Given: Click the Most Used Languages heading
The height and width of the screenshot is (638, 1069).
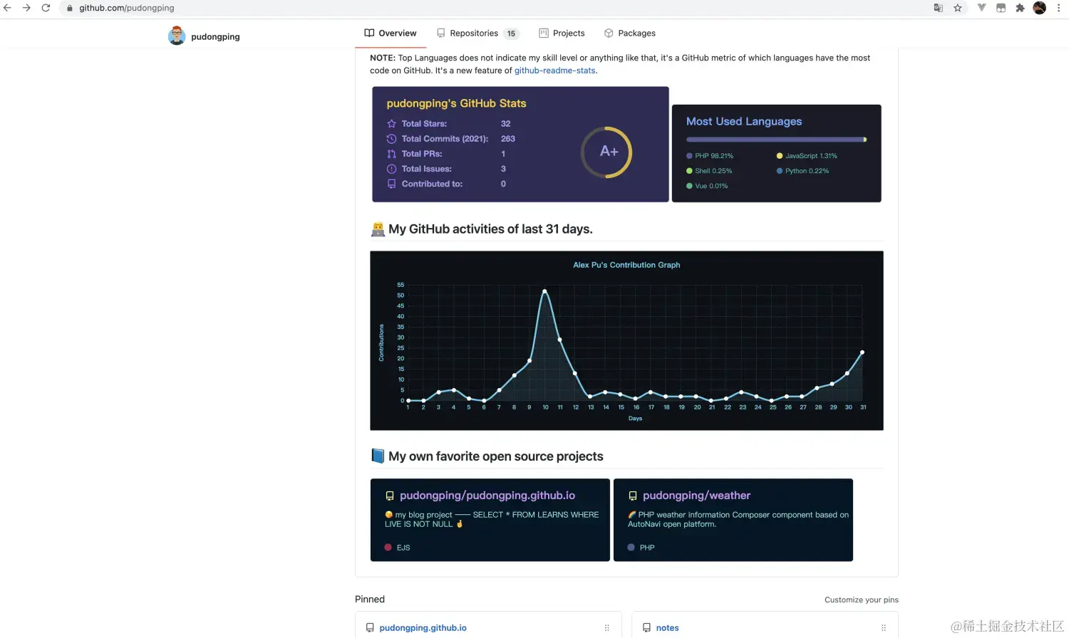Looking at the screenshot, I should pyautogui.click(x=744, y=122).
